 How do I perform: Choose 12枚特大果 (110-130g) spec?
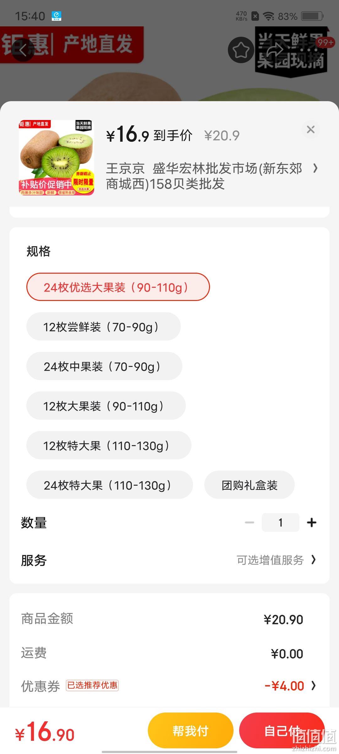[109, 445]
